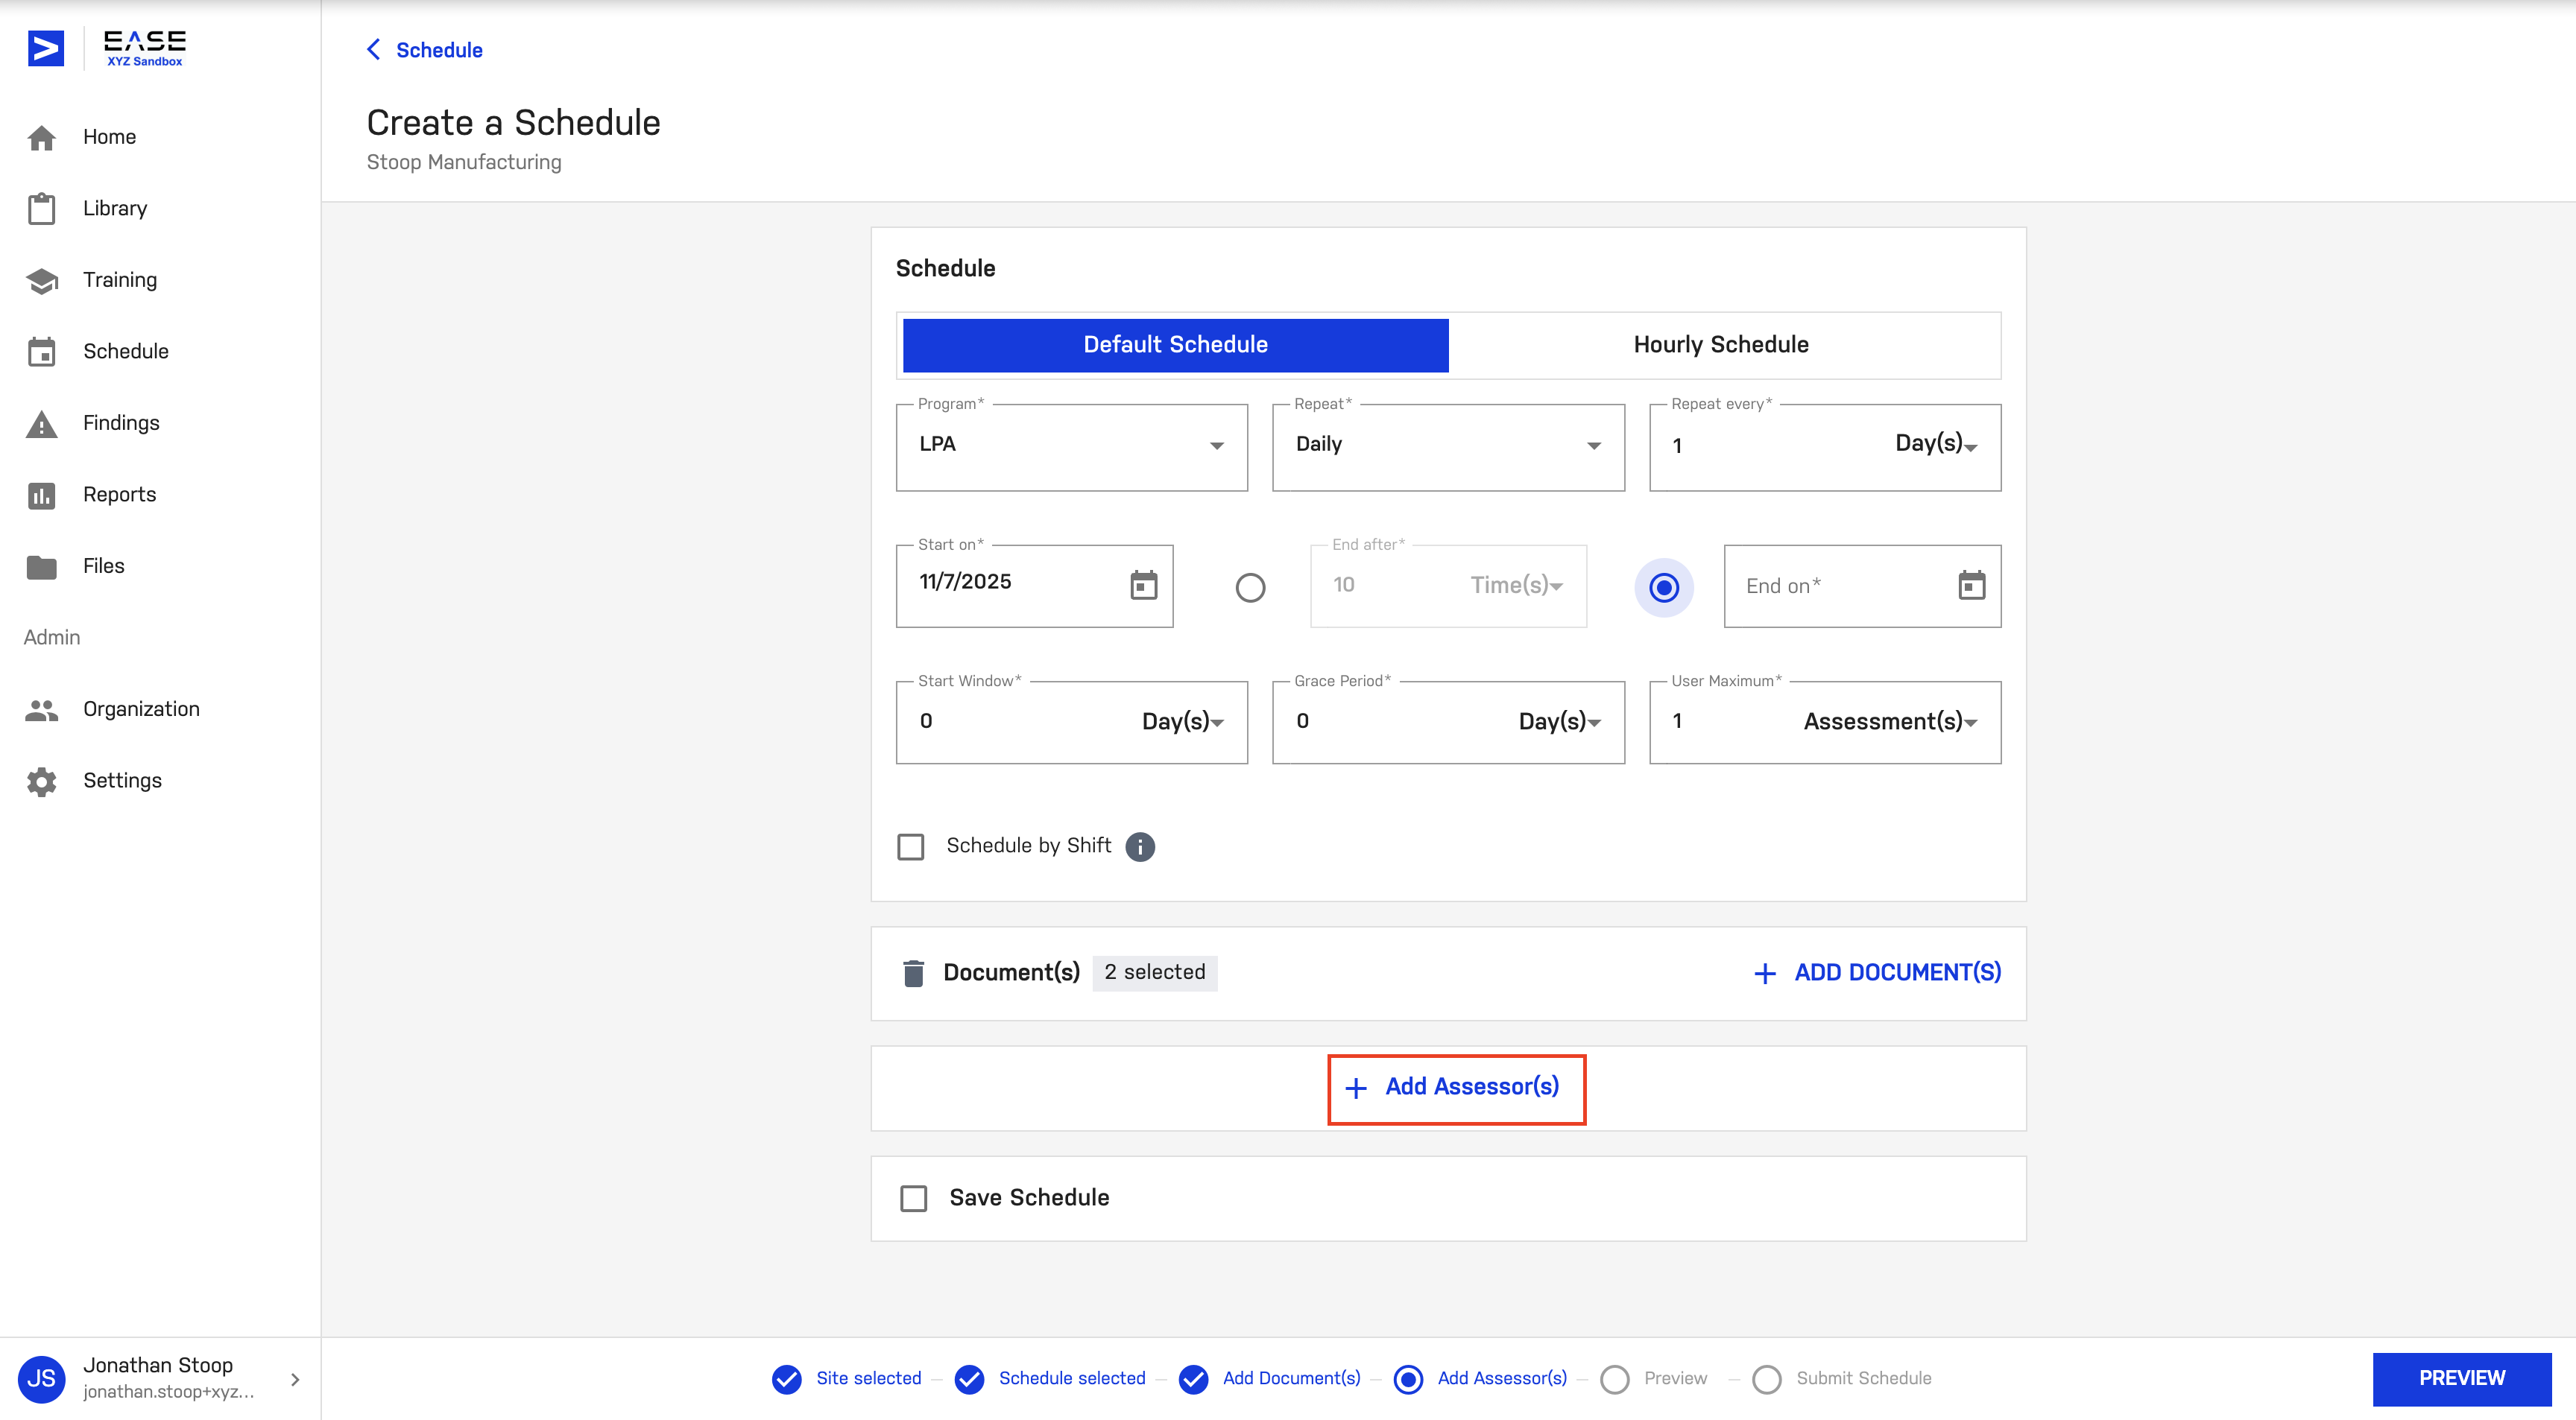Select the End after radio button
2576x1420 pixels.
[x=1250, y=588]
